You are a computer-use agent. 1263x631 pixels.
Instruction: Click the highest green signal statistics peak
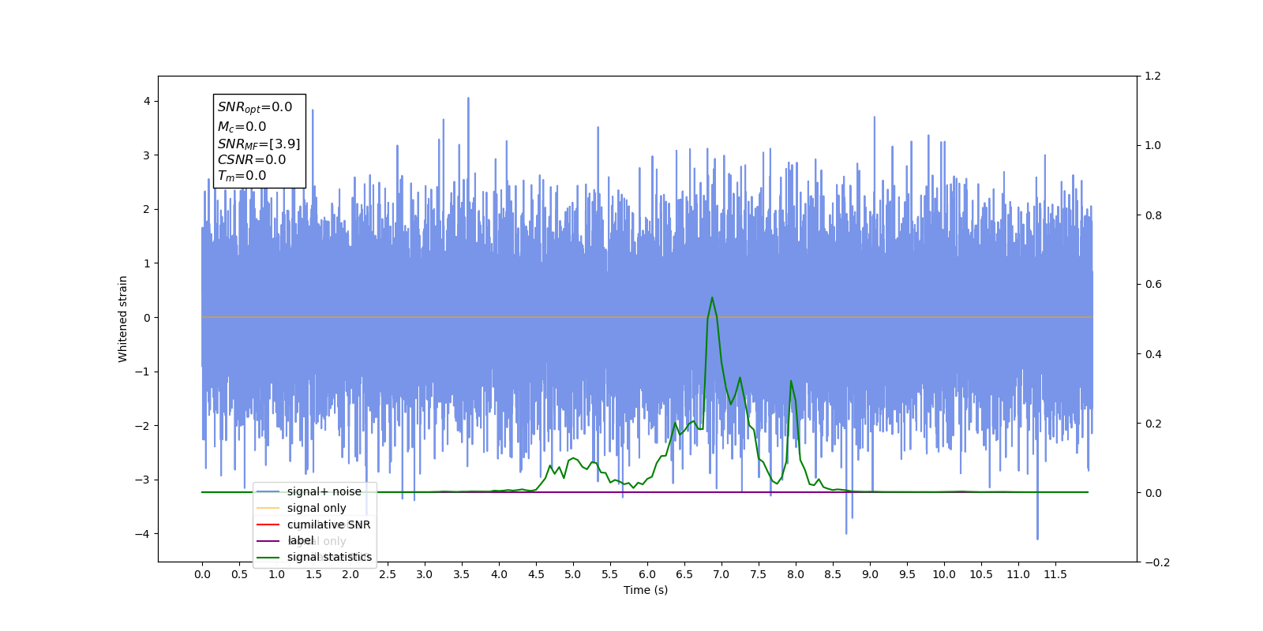point(712,298)
